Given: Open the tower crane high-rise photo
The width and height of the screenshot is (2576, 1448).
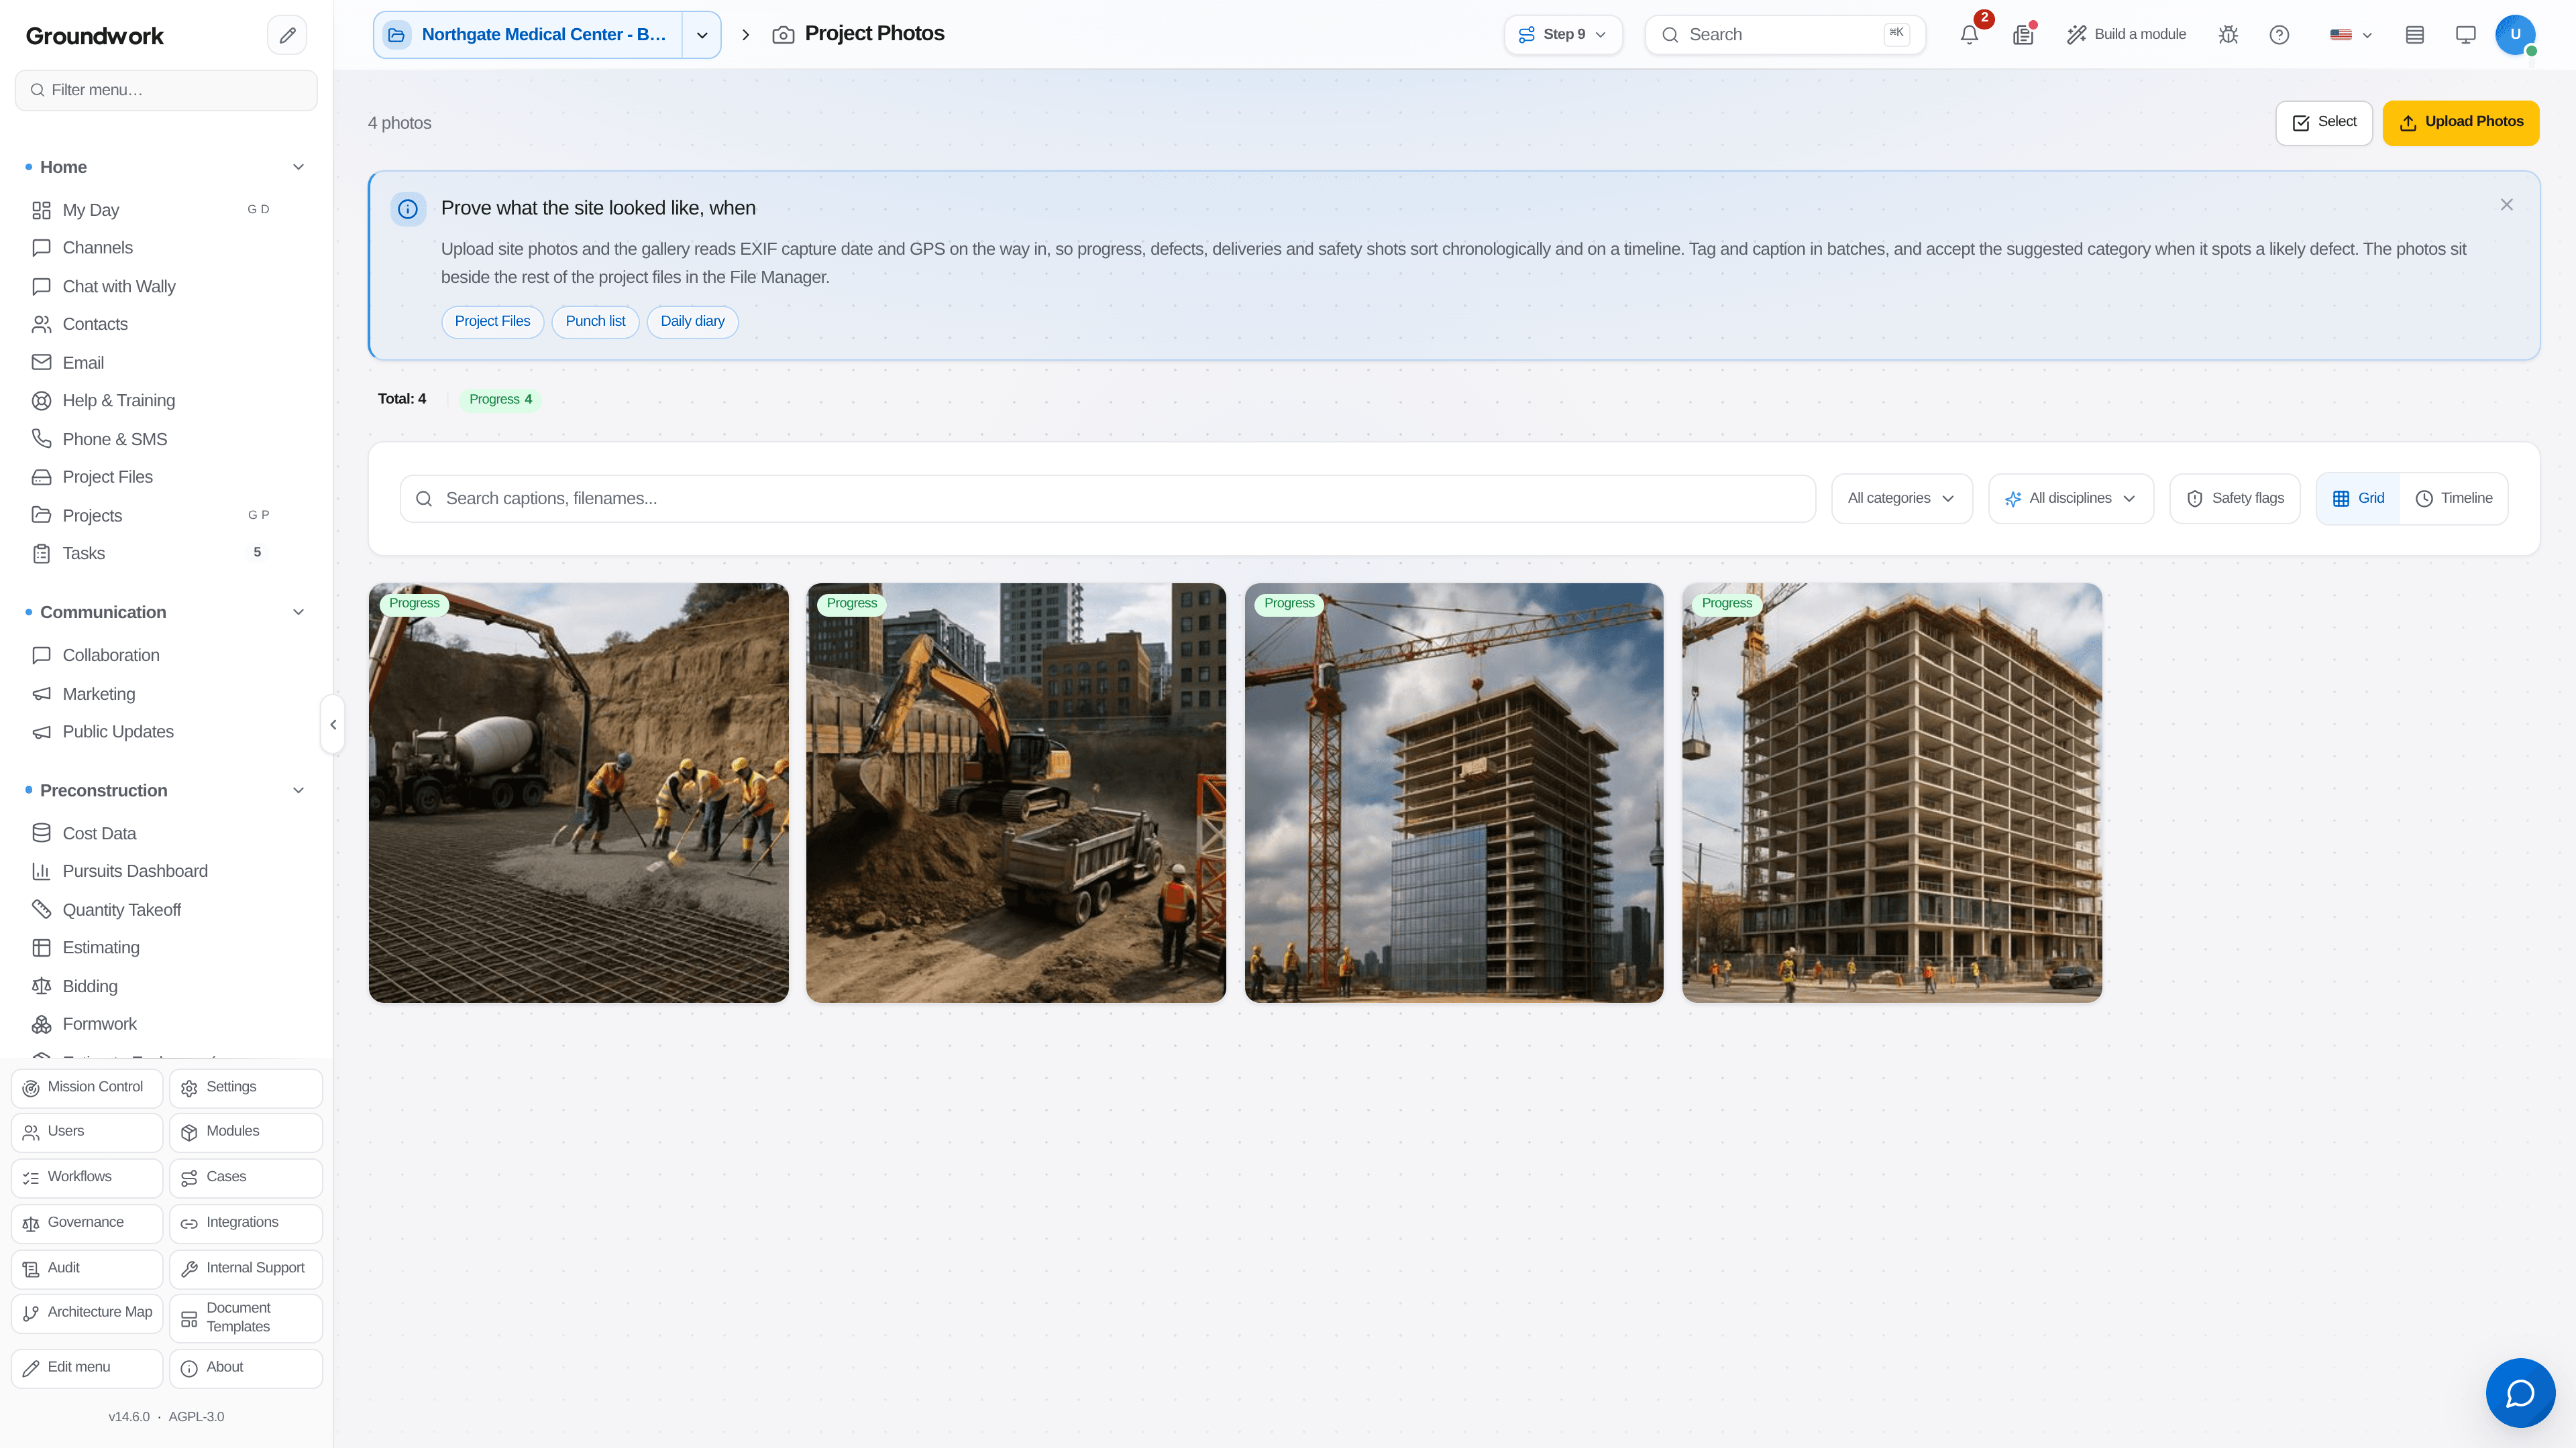Looking at the screenshot, I should tap(1454, 792).
